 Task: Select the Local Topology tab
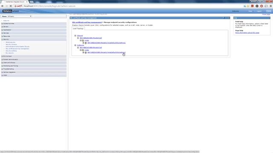click(x=78, y=28)
